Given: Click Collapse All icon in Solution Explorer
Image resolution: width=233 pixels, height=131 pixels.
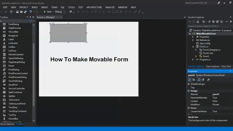Looking at the screenshot, I should [x=217, y=22].
